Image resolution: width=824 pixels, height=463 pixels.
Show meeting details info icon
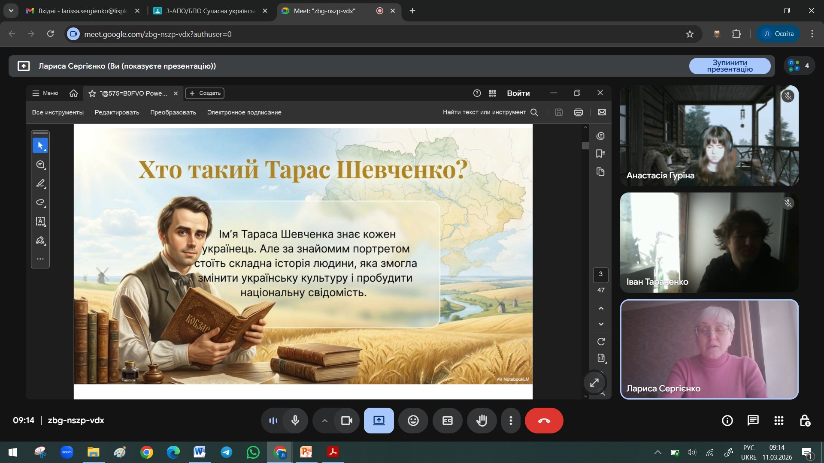point(727,421)
